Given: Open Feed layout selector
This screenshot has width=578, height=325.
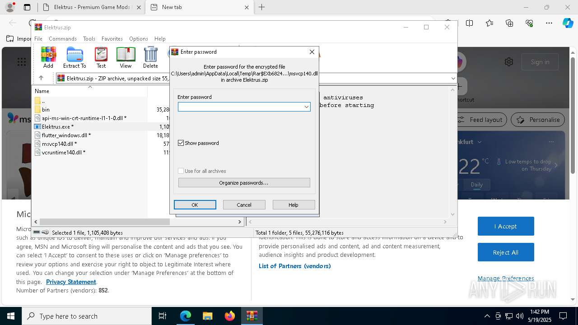Looking at the screenshot, I should pos(480,120).
